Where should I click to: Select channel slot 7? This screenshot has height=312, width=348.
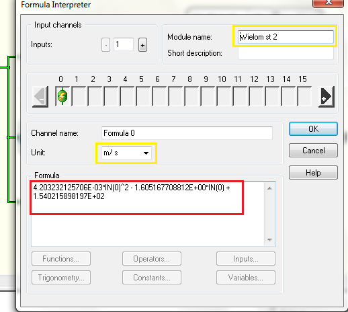click(175, 96)
